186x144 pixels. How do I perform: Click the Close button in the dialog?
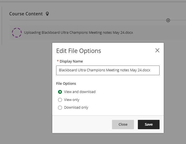coord(123,125)
